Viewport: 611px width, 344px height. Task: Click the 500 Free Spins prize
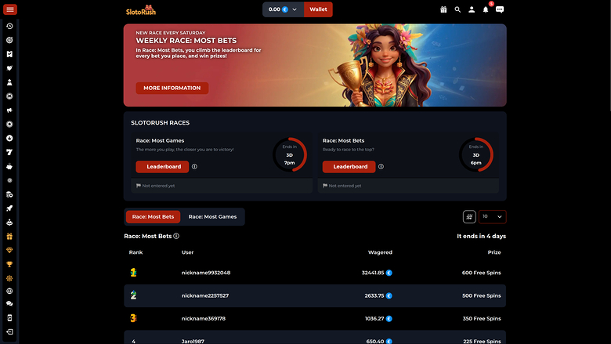[x=481, y=295]
